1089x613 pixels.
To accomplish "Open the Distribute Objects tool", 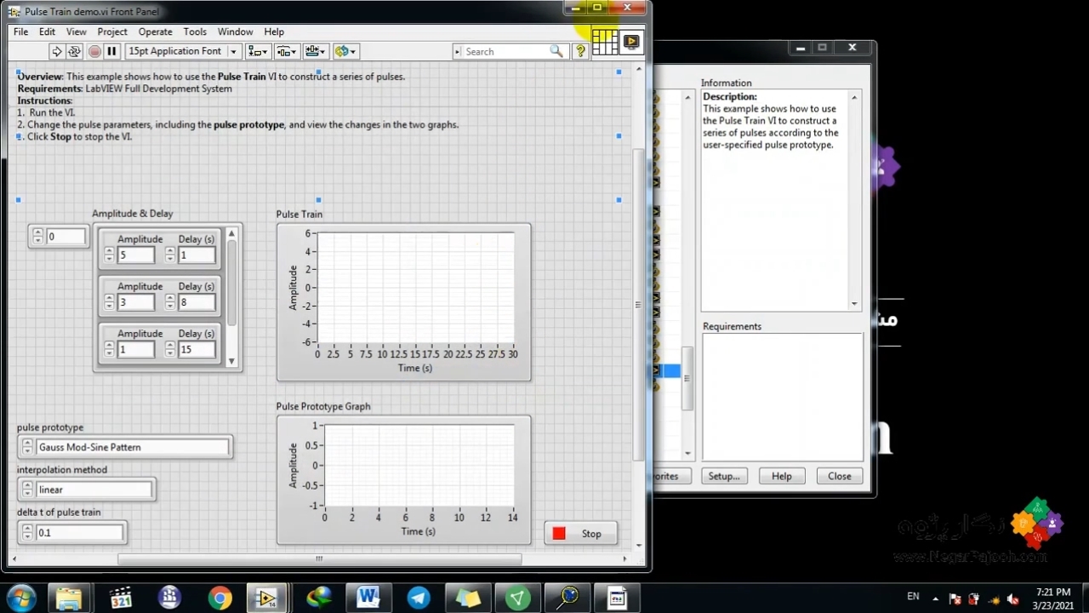I will (x=286, y=52).
